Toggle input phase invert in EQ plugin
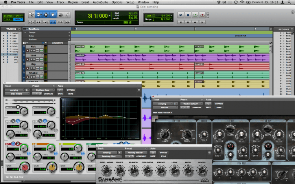295x184 pixels. (x=18, y=107)
